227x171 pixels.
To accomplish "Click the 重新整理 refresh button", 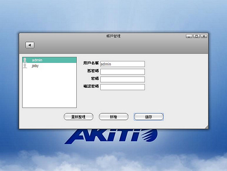I will pos(78,117).
